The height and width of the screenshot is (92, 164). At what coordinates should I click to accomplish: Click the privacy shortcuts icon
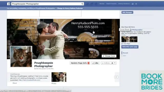point(133,4)
